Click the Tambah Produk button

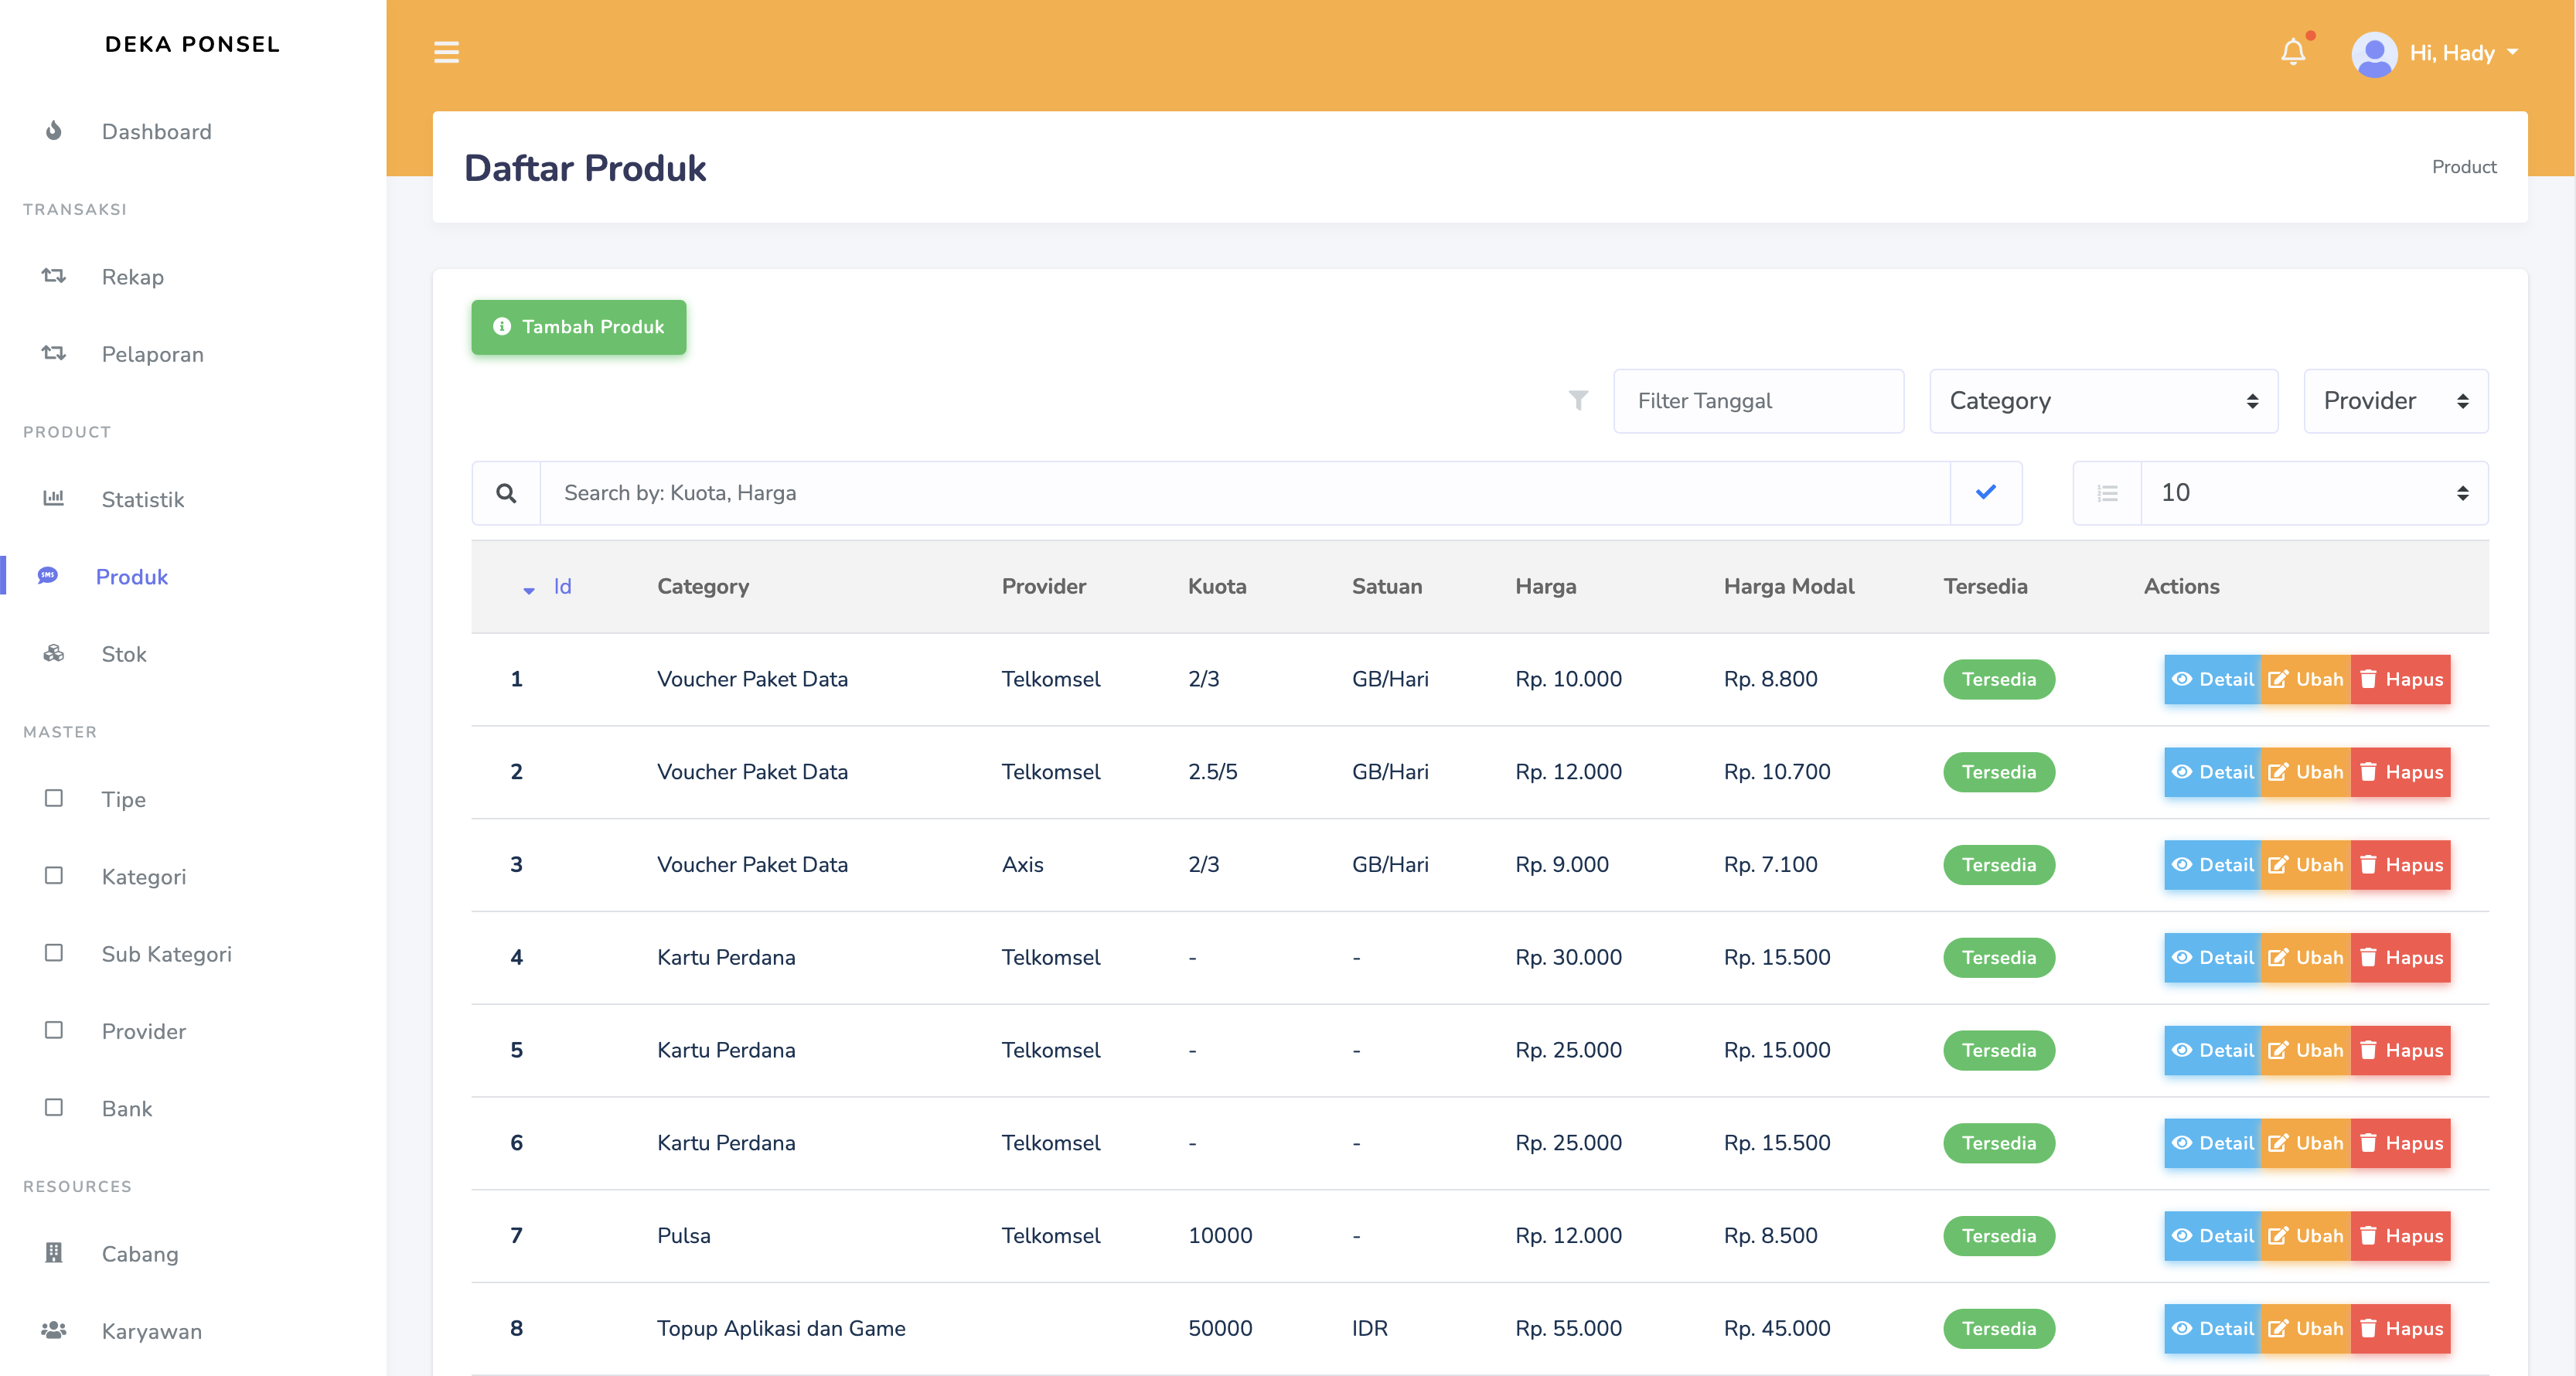pyautogui.click(x=579, y=327)
